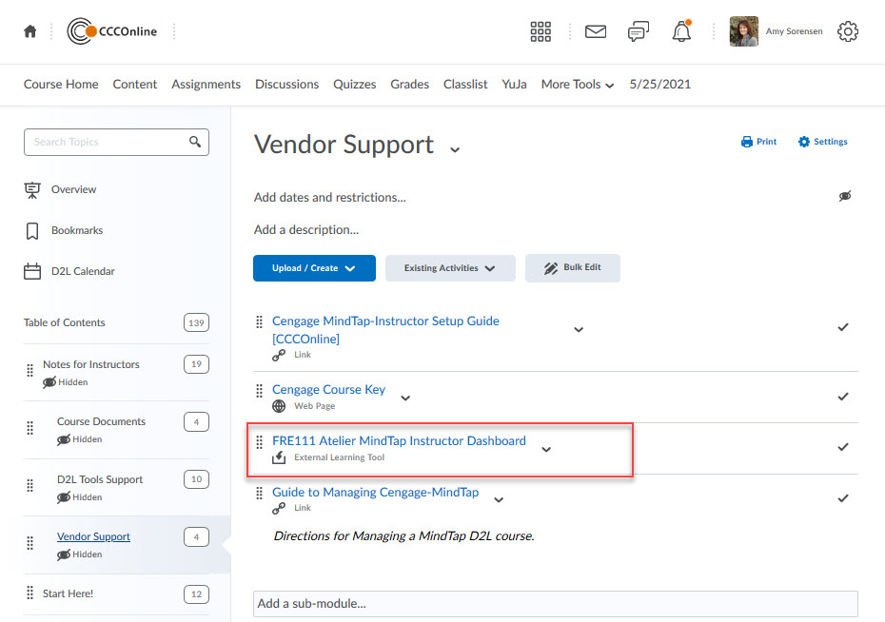The image size is (885, 622).
Task: Open context menu for FRE111 Atelier MindTap Dashboard
Action: pyautogui.click(x=546, y=450)
